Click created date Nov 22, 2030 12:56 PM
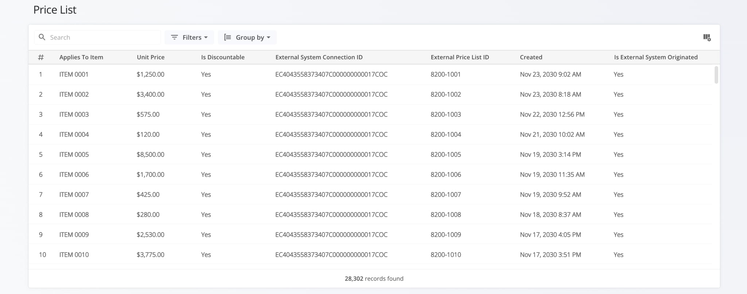The image size is (747, 294). 552,114
